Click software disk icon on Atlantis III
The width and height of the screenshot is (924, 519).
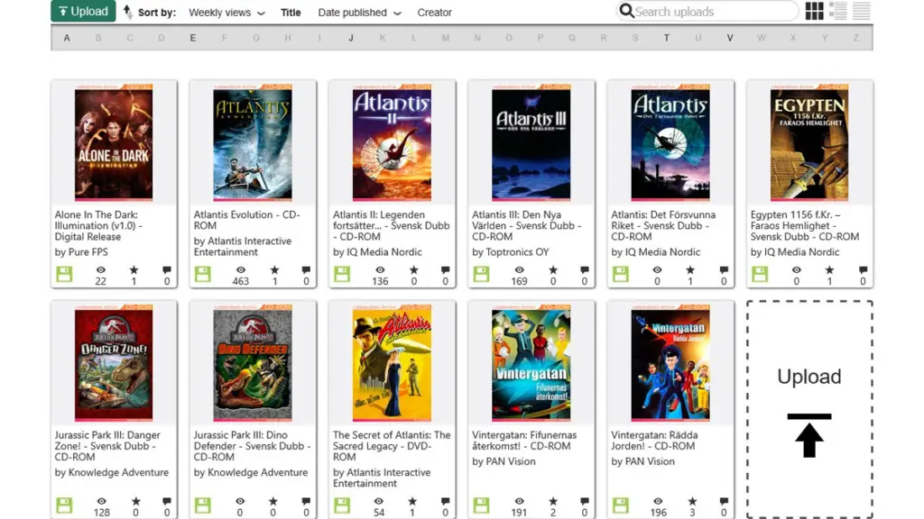click(x=481, y=274)
